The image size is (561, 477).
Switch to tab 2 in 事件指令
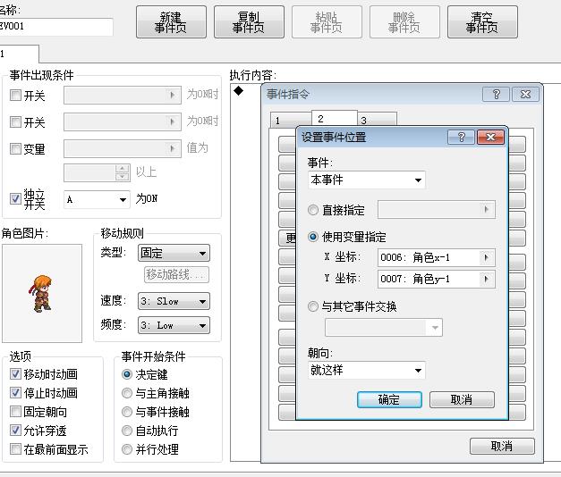334,118
